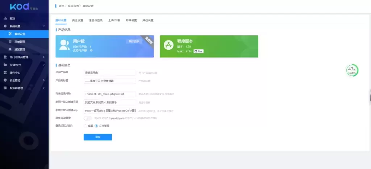Click the bell icon beside 通知管理
This screenshot has width=371, height=169.
coord(10,49)
